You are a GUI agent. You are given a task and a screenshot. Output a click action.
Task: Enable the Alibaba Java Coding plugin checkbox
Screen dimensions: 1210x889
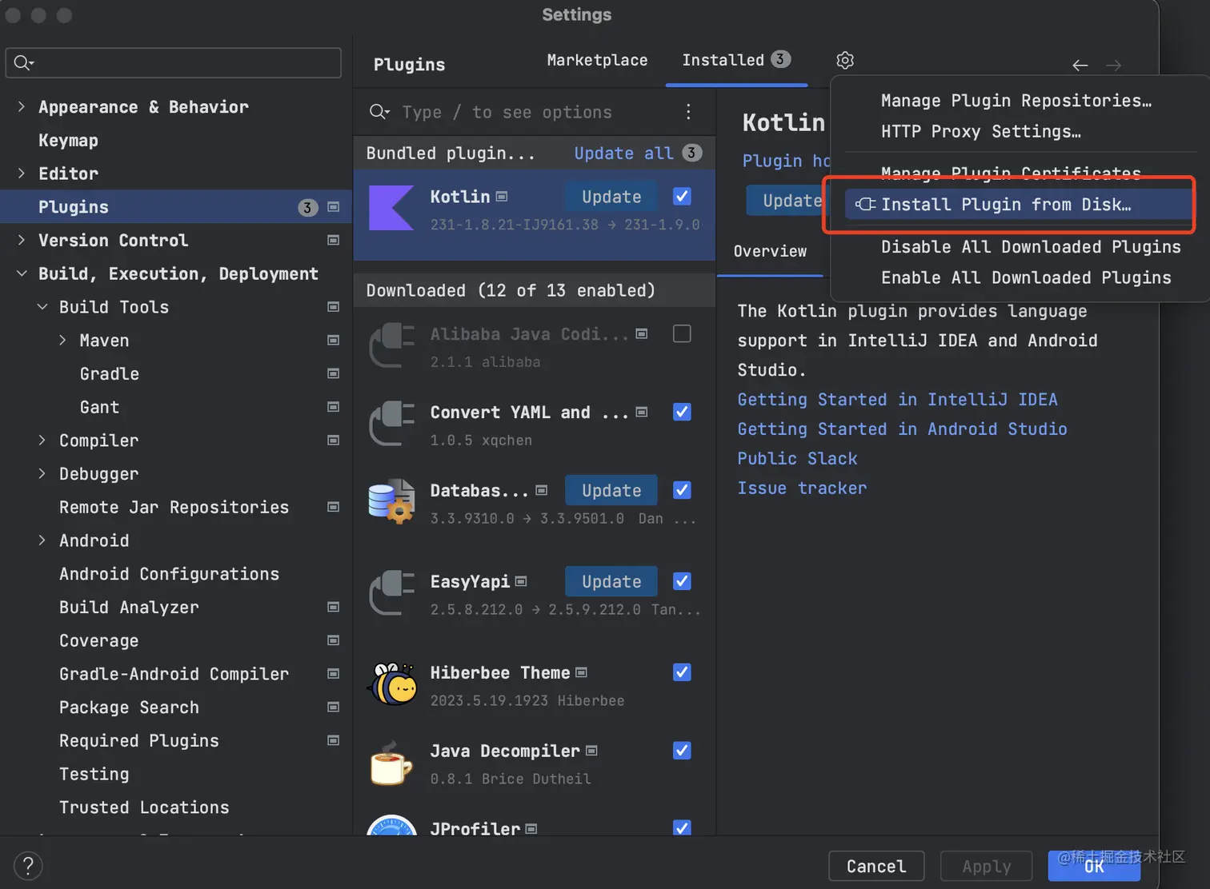pyautogui.click(x=682, y=333)
